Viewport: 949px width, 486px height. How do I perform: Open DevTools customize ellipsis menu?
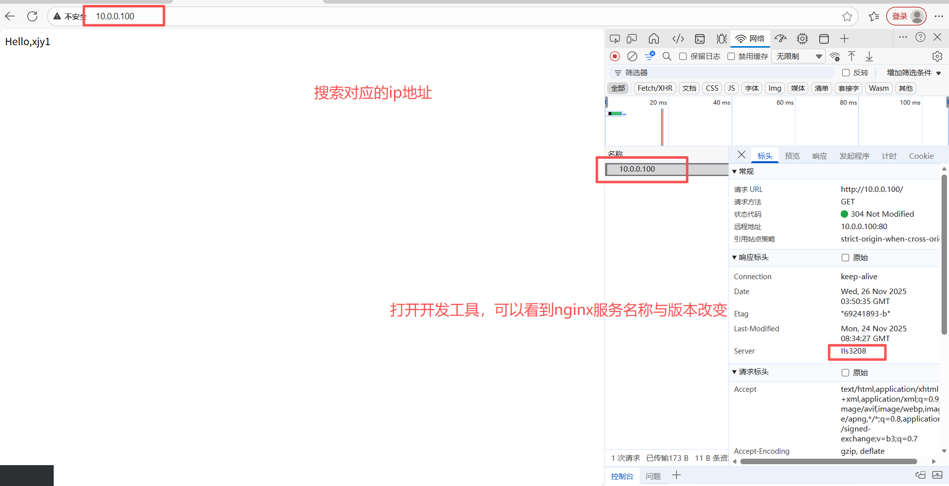click(x=903, y=37)
